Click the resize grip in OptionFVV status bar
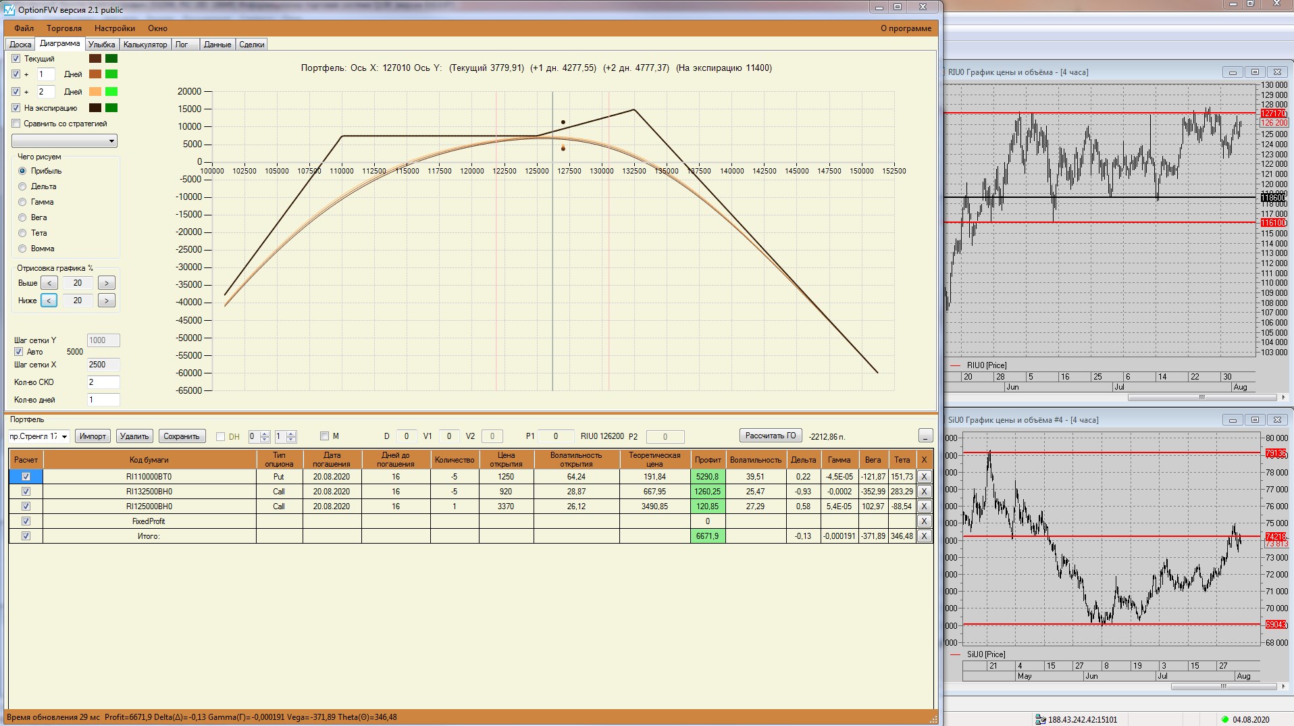1294x726 pixels. 933,719
